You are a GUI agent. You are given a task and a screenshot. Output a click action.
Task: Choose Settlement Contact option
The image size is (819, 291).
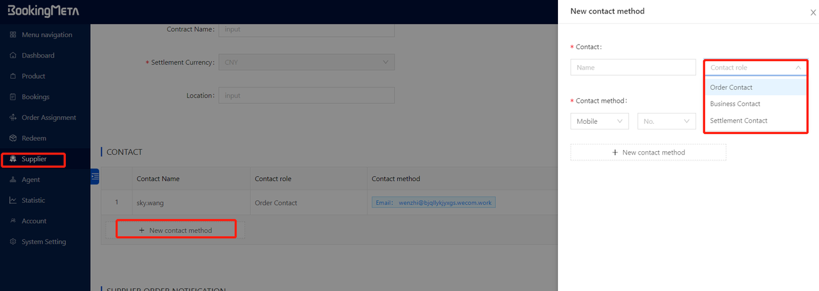click(x=738, y=121)
